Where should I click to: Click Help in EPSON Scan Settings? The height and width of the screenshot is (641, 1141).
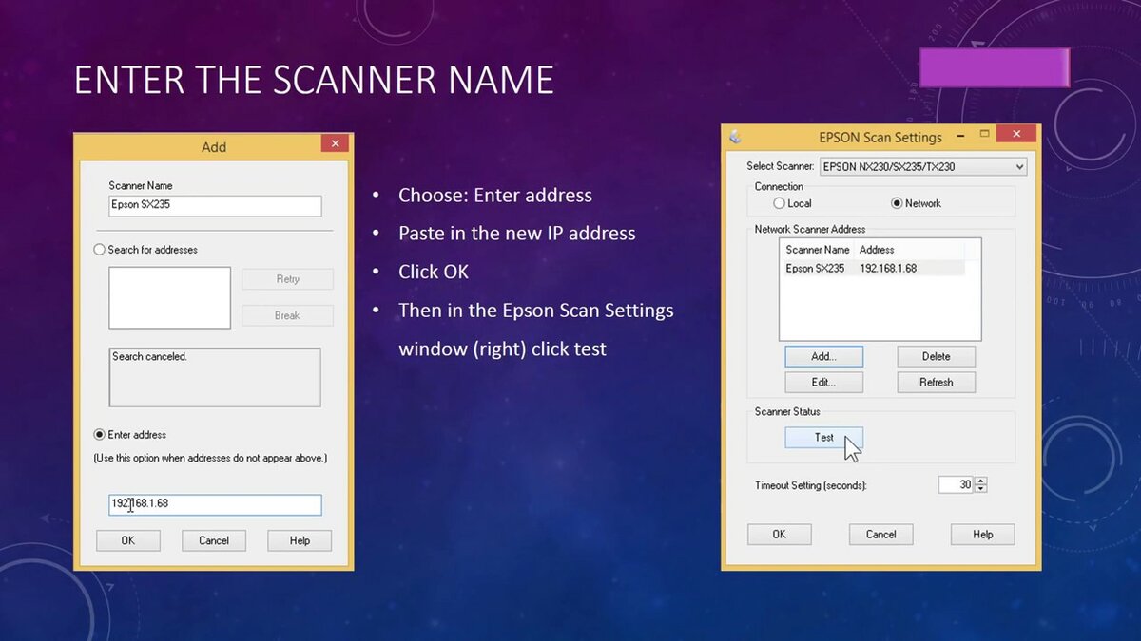[x=982, y=535]
